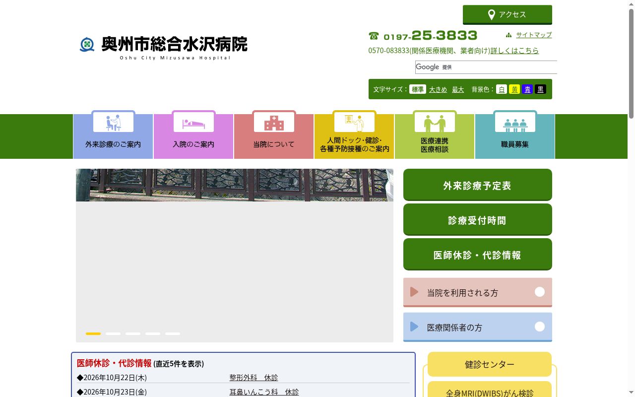
Task: Click the sitemap tree icon
Action: (x=508, y=35)
